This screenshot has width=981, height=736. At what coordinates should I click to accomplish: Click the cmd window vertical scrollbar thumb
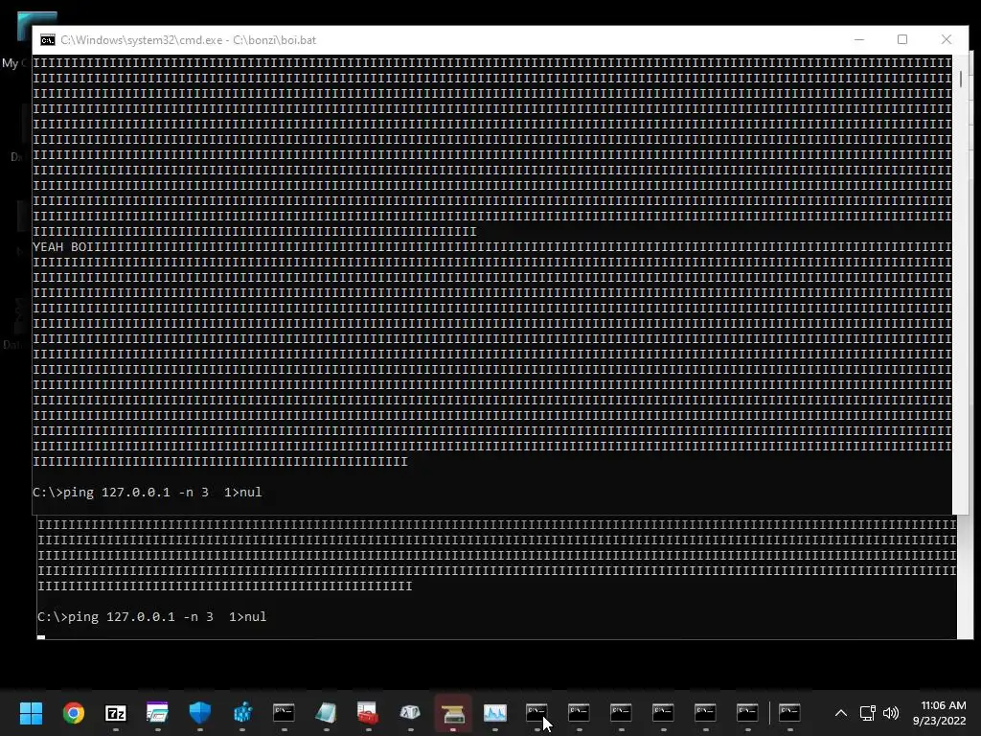pos(960,79)
